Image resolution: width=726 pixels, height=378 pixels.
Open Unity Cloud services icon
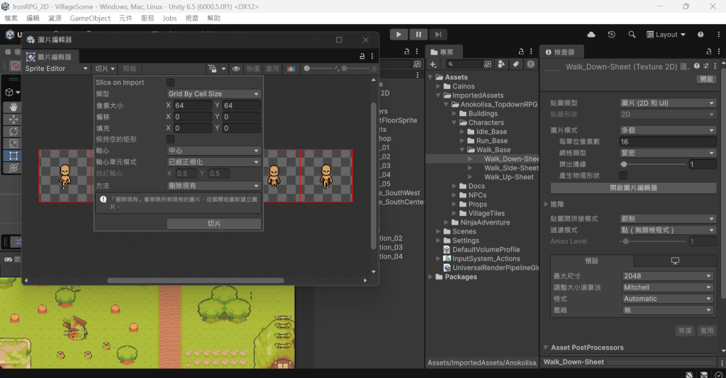click(x=591, y=35)
